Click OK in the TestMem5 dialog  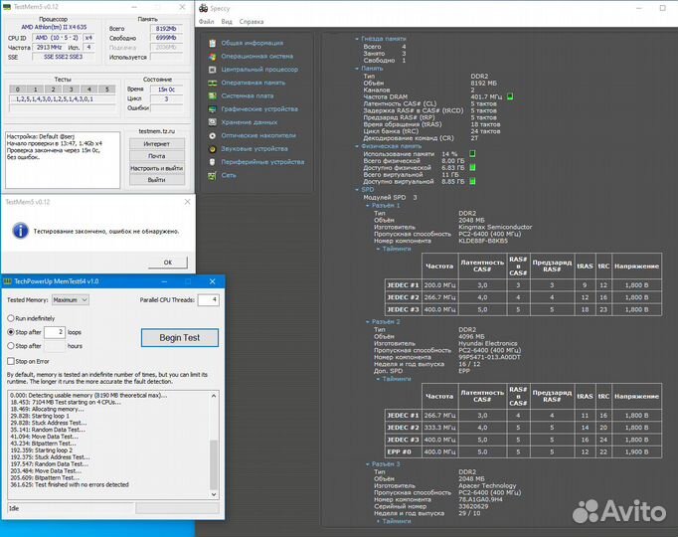167,262
